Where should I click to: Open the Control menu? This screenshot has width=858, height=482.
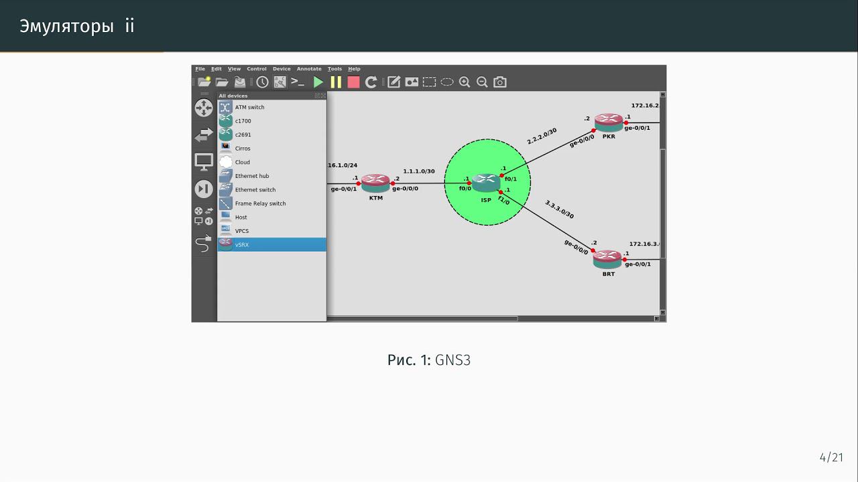point(257,69)
